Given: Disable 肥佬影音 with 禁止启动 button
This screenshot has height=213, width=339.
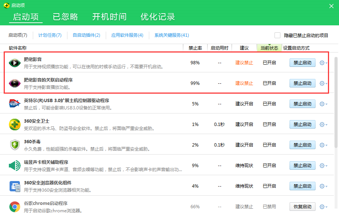Looking at the screenshot, I should pos(302,62).
